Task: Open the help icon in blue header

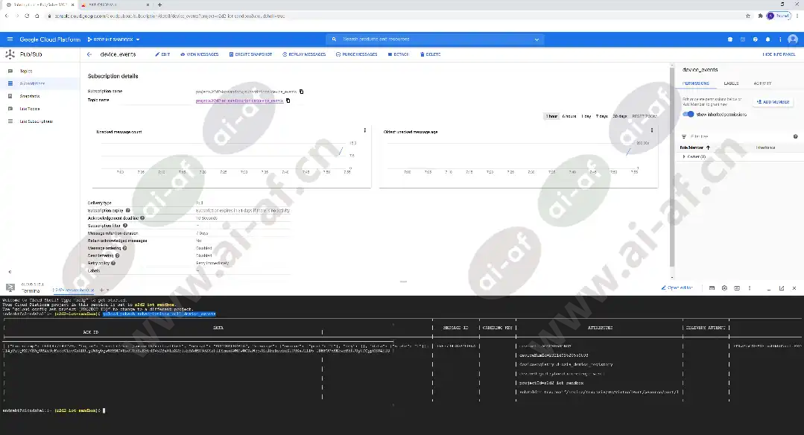Action: coord(756,39)
